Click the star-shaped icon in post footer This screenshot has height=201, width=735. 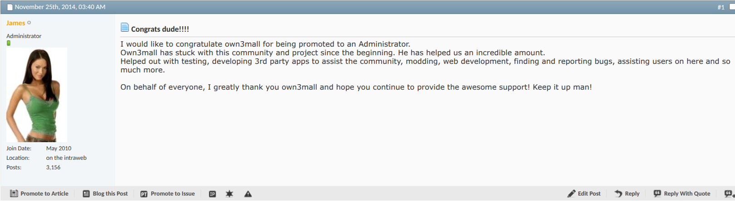(229, 194)
